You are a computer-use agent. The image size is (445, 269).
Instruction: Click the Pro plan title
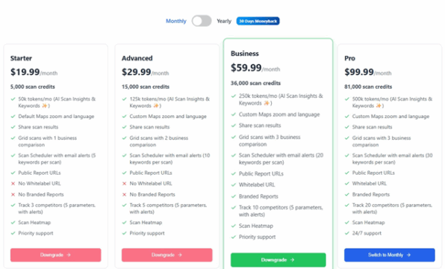point(349,58)
